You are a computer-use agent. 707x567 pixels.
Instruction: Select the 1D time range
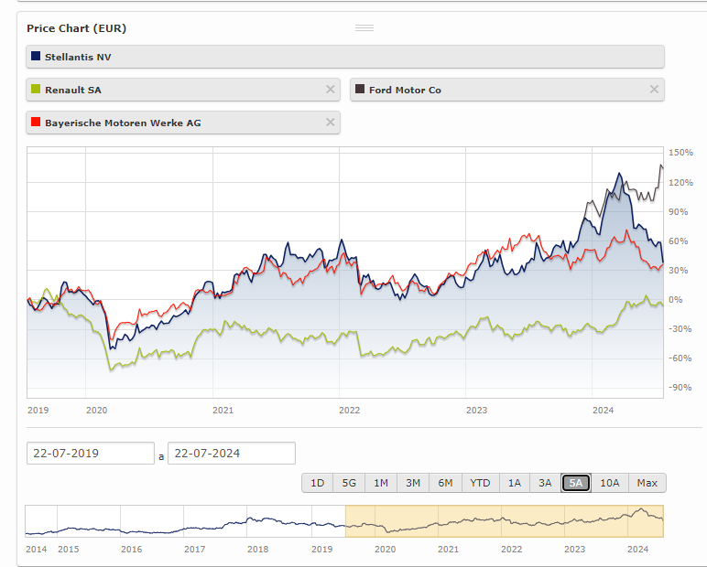point(317,483)
